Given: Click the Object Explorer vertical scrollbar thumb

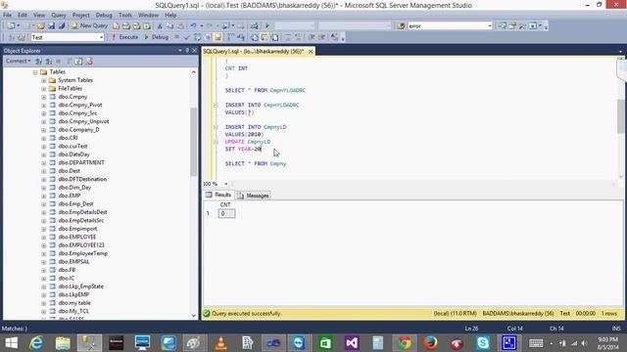Looking at the screenshot, I should point(194,142).
